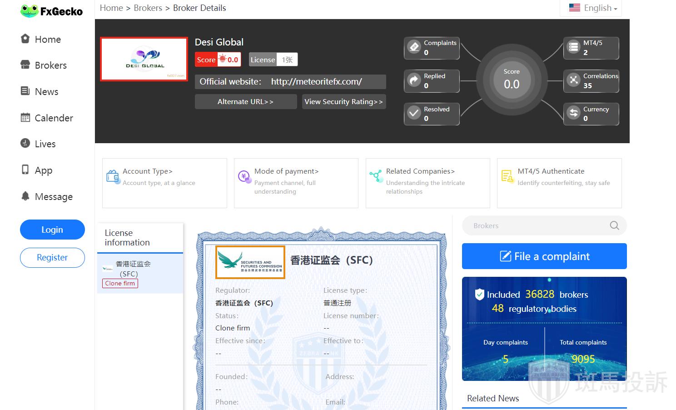Click the Complaints eraser icon

pos(414,47)
